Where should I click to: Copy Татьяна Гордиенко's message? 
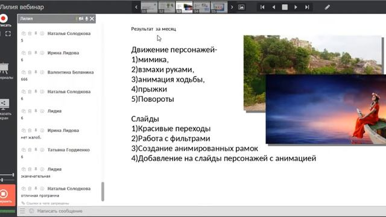pos(24,150)
